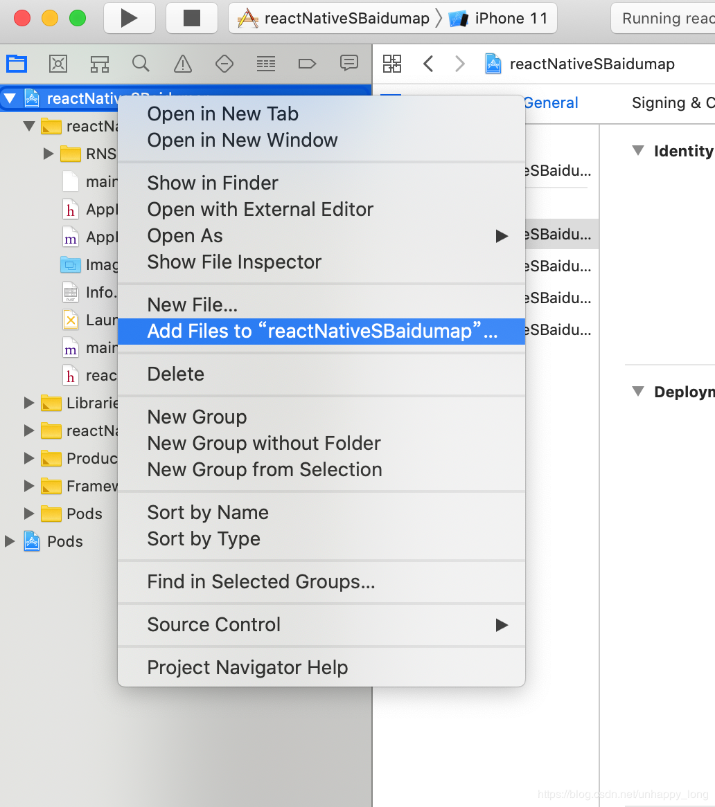Screen dimensions: 715x807
Task: Expand the Products group triangle
Action: pyautogui.click(x=29, y=458)
